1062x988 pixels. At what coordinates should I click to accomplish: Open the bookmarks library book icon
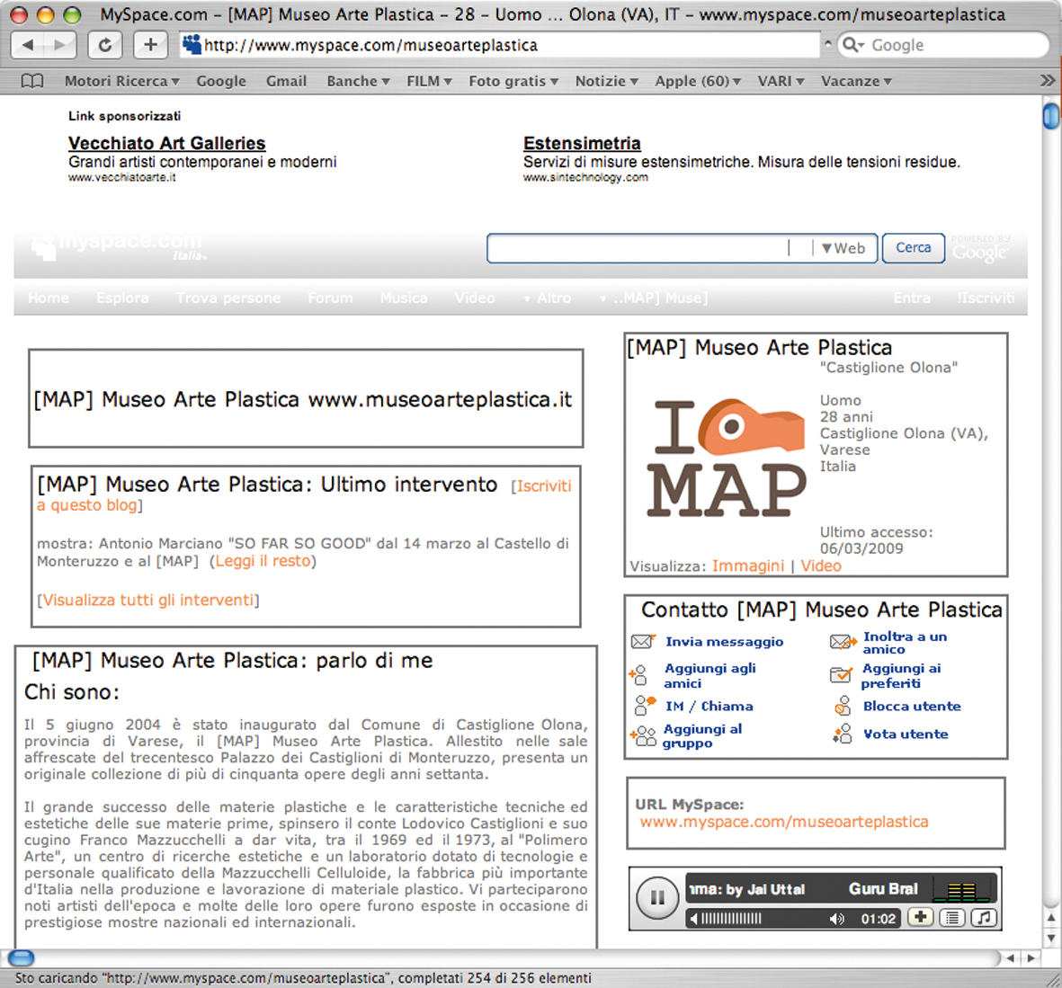pyautogui.click(x=31, y=81)
